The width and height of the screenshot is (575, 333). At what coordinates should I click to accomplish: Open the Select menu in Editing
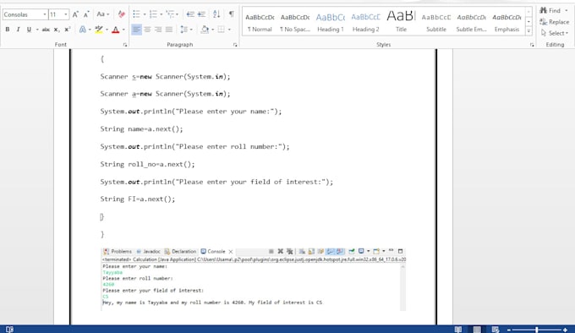pos(555,33)
